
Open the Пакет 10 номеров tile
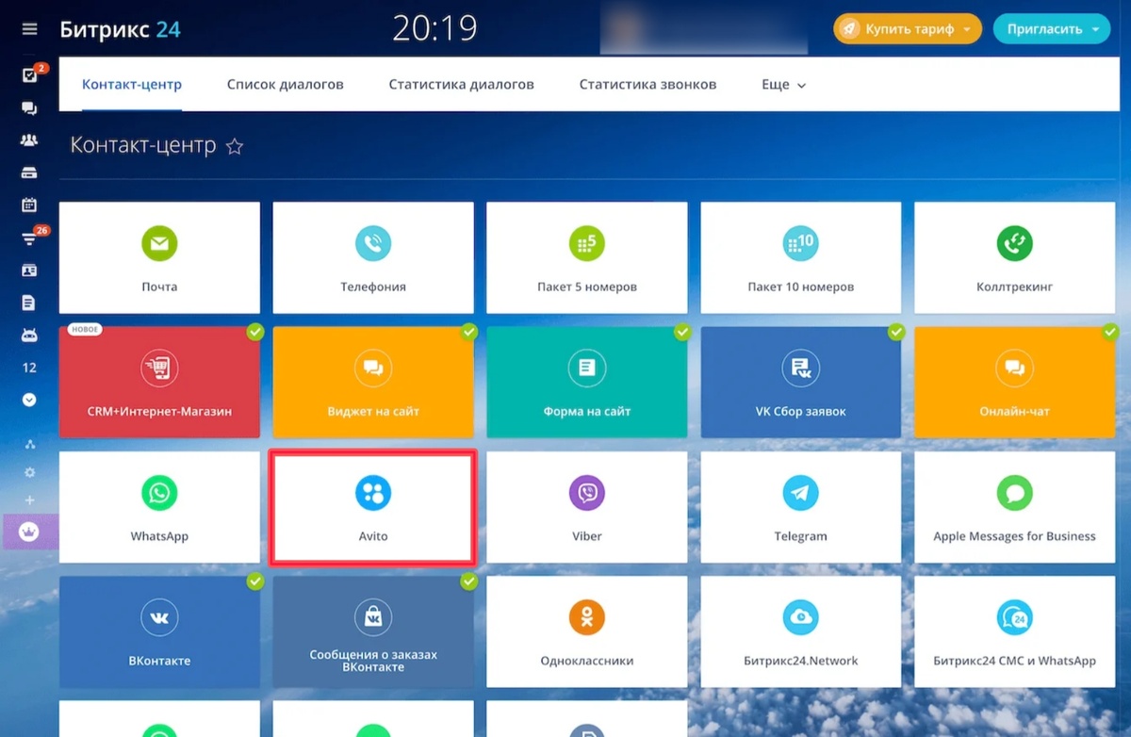801,257
